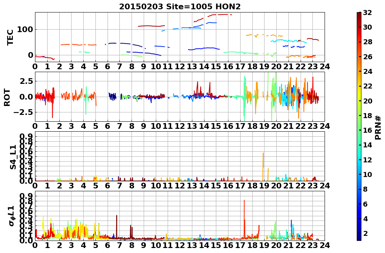The width and height of the screenshot is (385, 253).
Task: Click the 0 y-tick on the TEC axis
Action: pyautogui.click(x=30, y=55)
